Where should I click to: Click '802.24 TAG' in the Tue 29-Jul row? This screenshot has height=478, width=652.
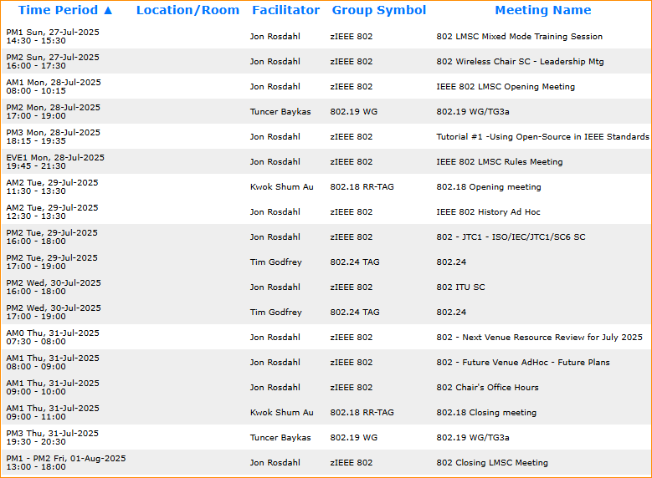[x=355, y=262]
